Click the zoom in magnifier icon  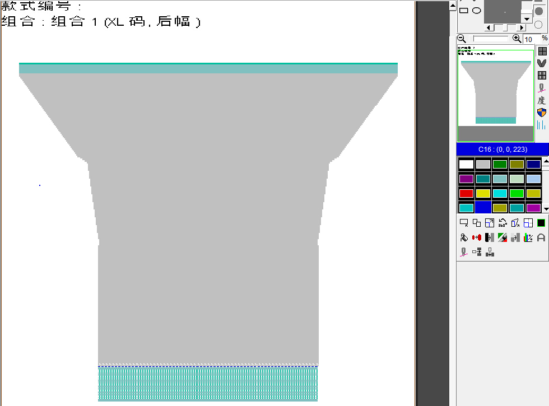click(517, 39)
